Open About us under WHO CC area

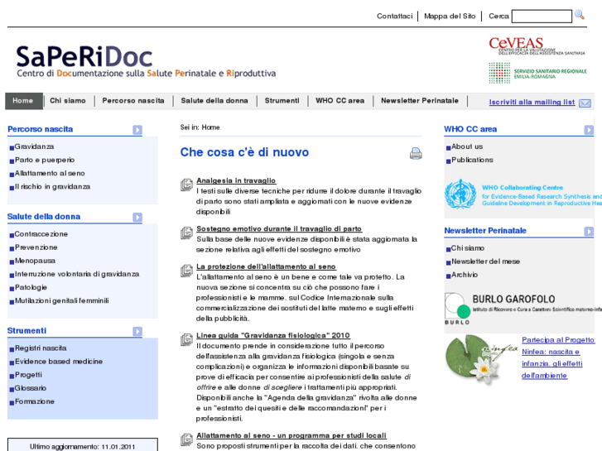(x=467, y=146)
